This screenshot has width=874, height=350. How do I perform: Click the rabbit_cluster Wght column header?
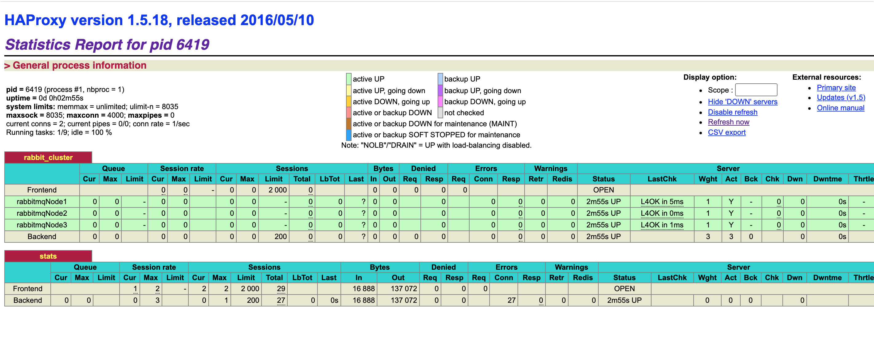click(x=708, y=179)
